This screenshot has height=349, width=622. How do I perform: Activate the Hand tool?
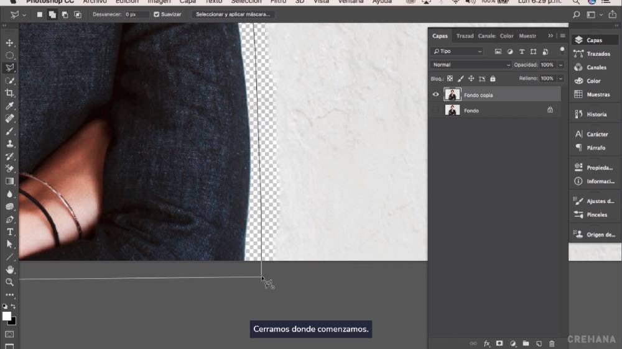click(x=10, y=270)
